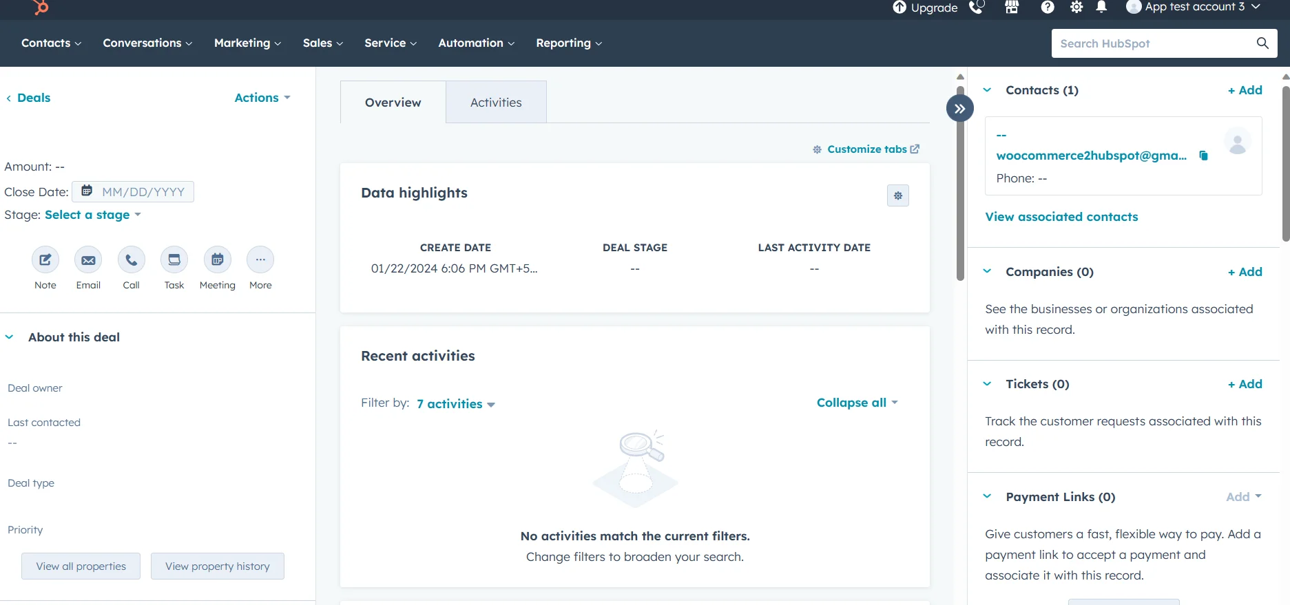Click the Call action icon

(x=132, y=259)
